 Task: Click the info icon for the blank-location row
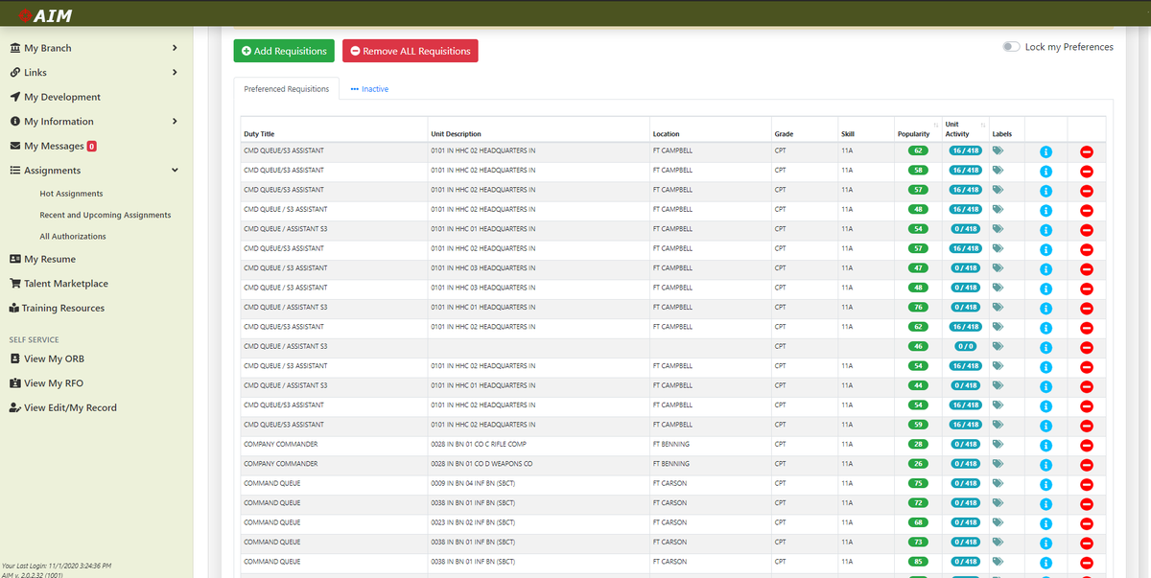pos(1046,347)
